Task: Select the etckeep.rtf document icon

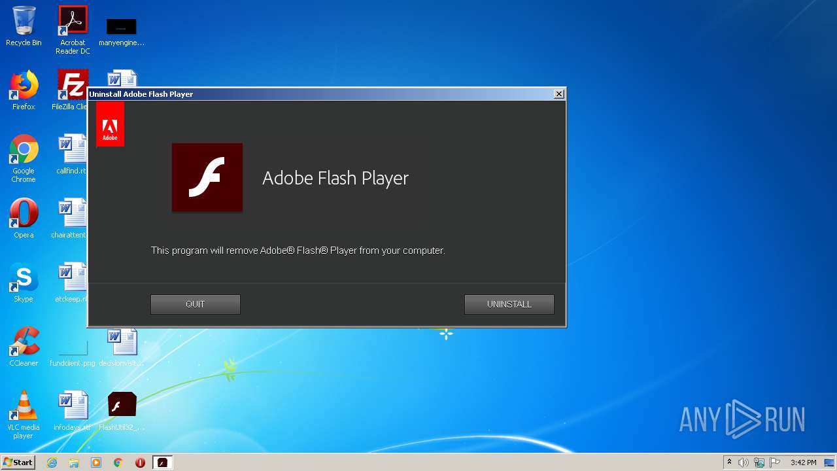Action: tap(71, 283)
